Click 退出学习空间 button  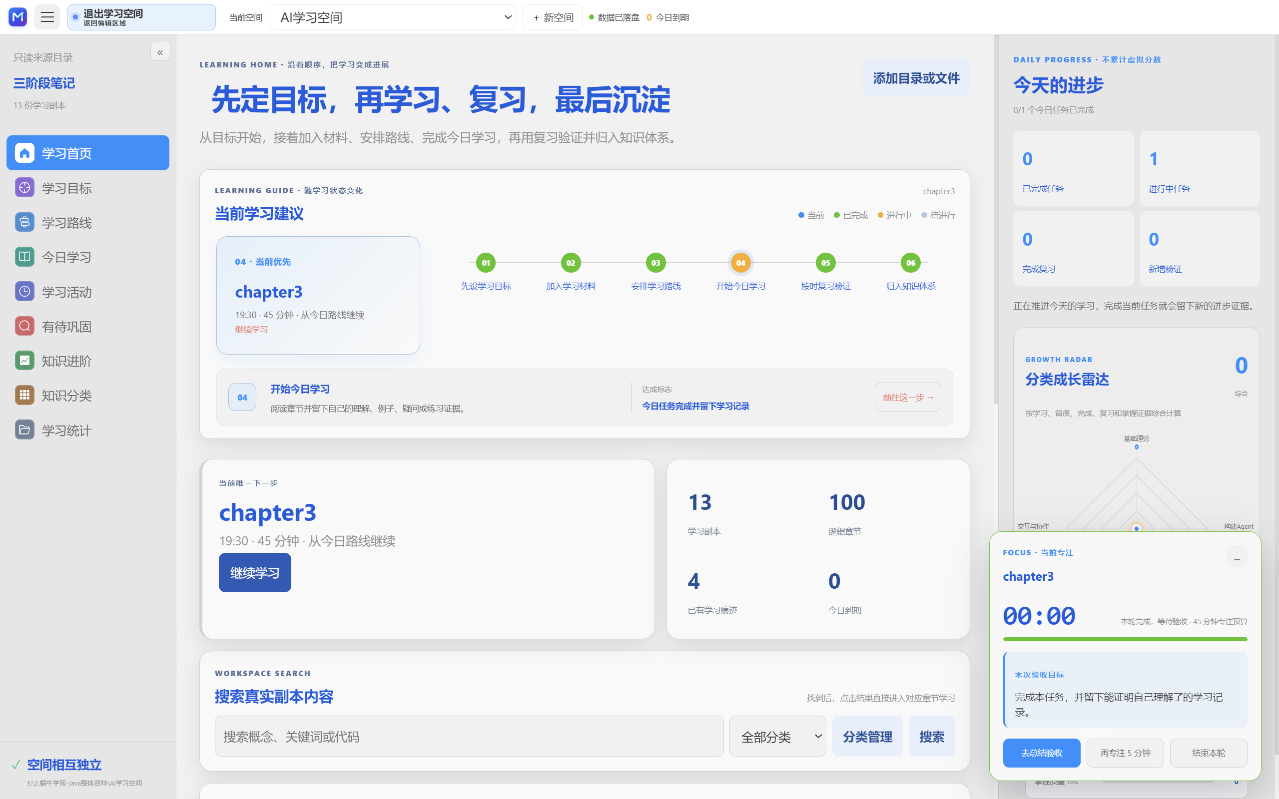(x=141, y=17)
